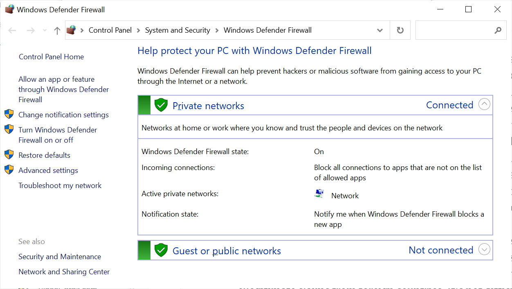Navigate to Control Panel breadcrumb
The image size is (512, 289).
(x=110, y=30)
